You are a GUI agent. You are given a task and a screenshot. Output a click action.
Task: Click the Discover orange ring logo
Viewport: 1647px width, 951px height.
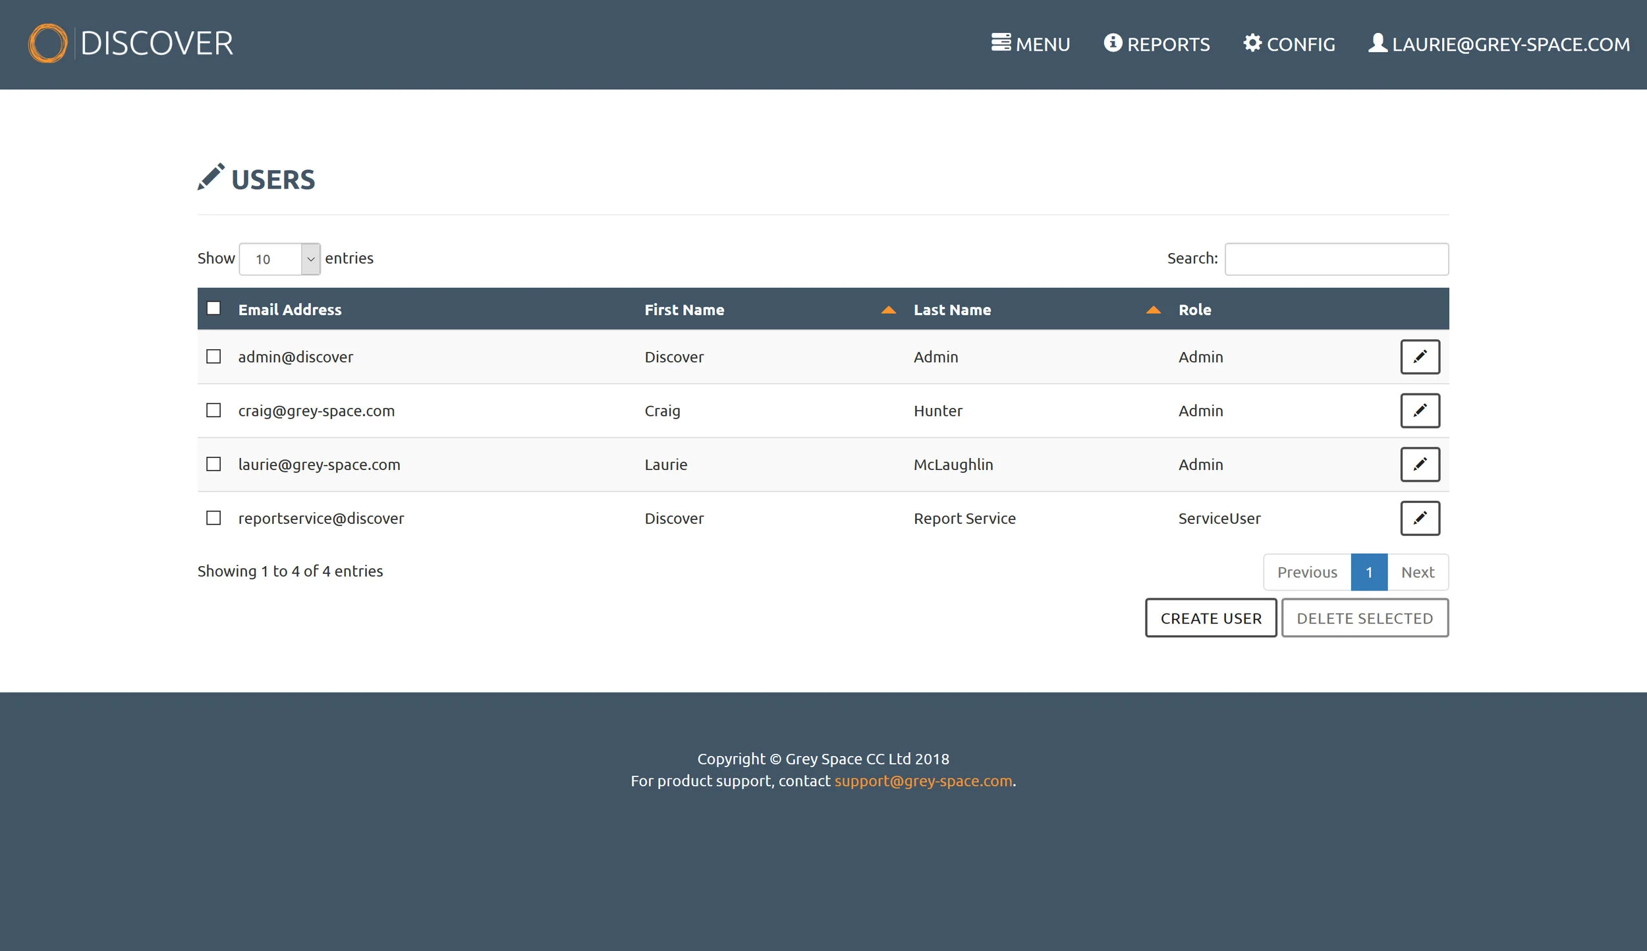(x=47, y=43)
